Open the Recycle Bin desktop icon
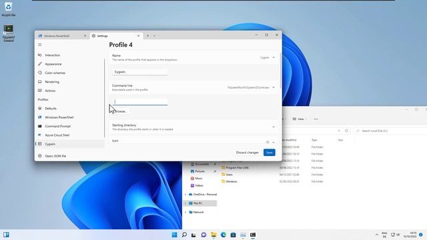This screenshot has width=427, height=240. coord(8,9)
